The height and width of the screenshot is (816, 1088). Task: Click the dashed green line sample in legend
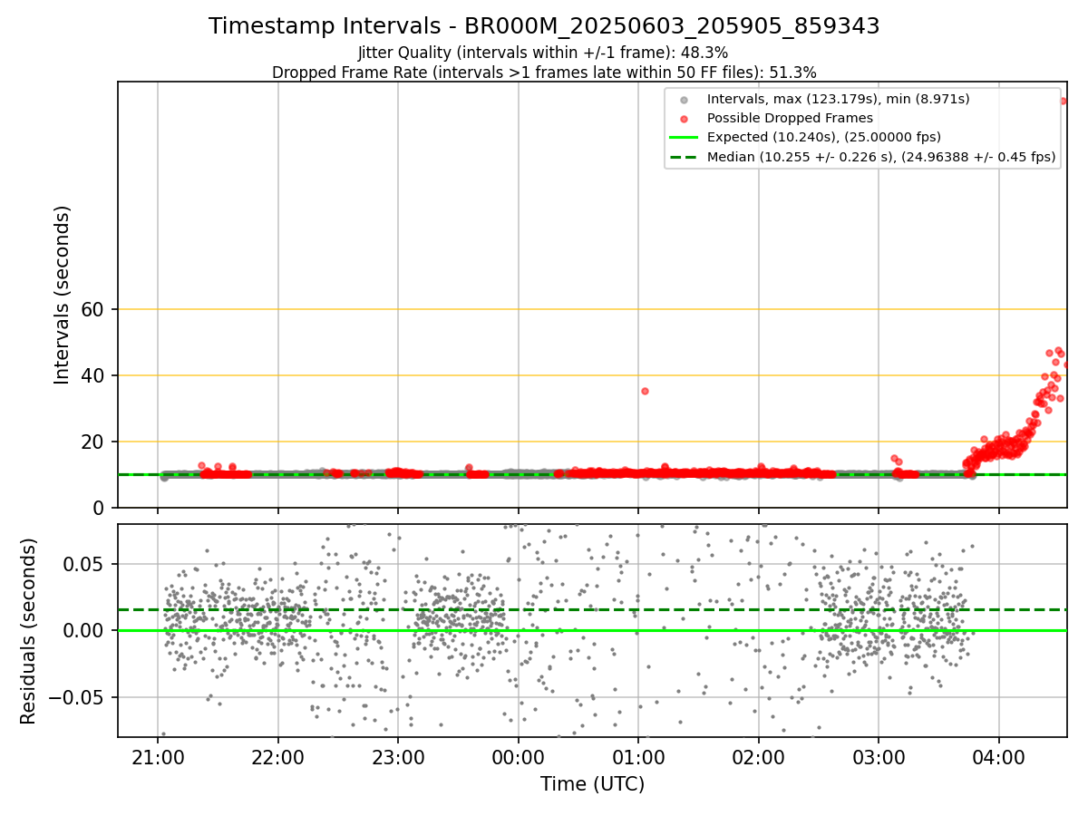click(x=685, y=157)
